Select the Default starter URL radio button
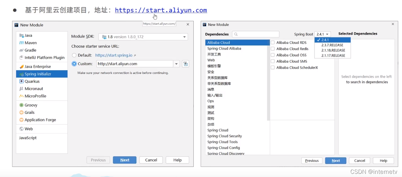Viewport: 402px width, 177px height. (74, 55)
